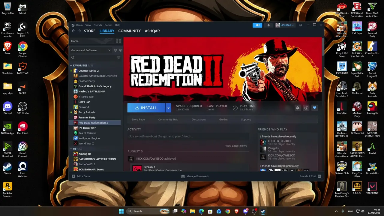This screenshot has width=384, height=216.
Task: Open the View menu
Action: tap(88, 25)
